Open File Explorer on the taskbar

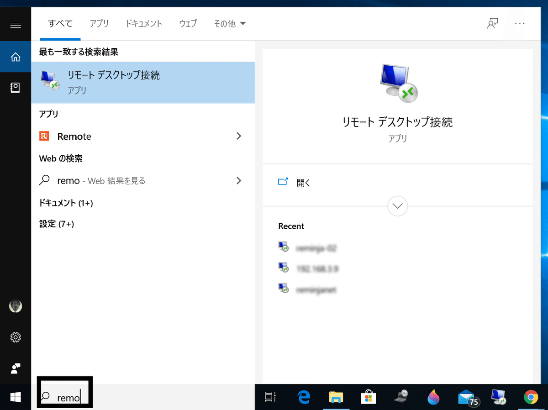coord(336,397)
